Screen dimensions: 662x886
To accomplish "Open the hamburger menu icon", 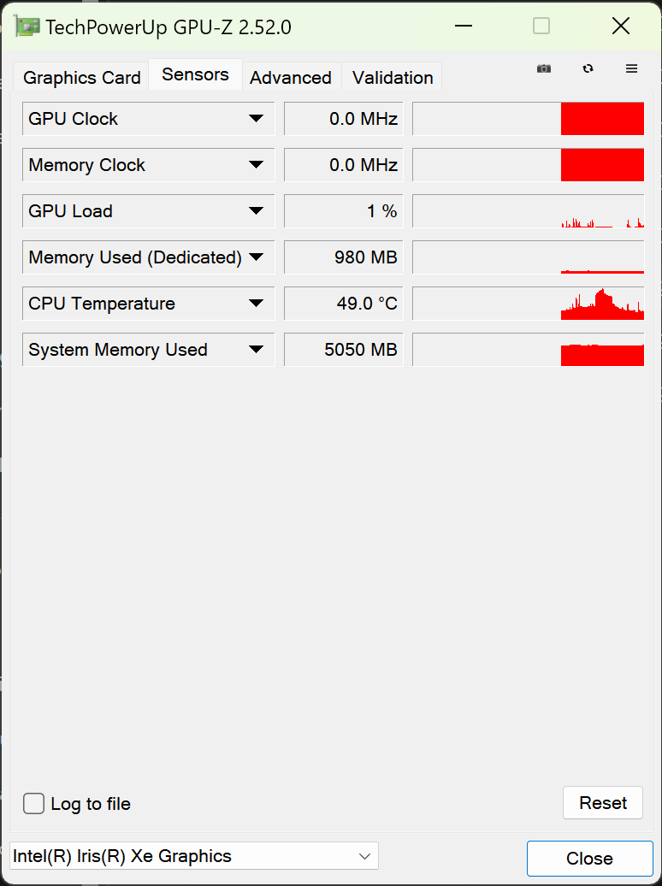I will (x=632, y=68).
